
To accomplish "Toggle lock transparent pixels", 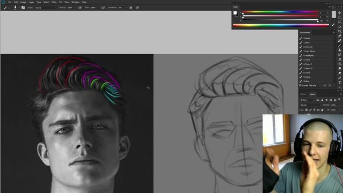I will point(307,110).
